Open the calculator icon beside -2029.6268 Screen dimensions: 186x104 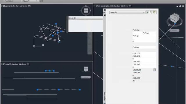pos(155,70)
